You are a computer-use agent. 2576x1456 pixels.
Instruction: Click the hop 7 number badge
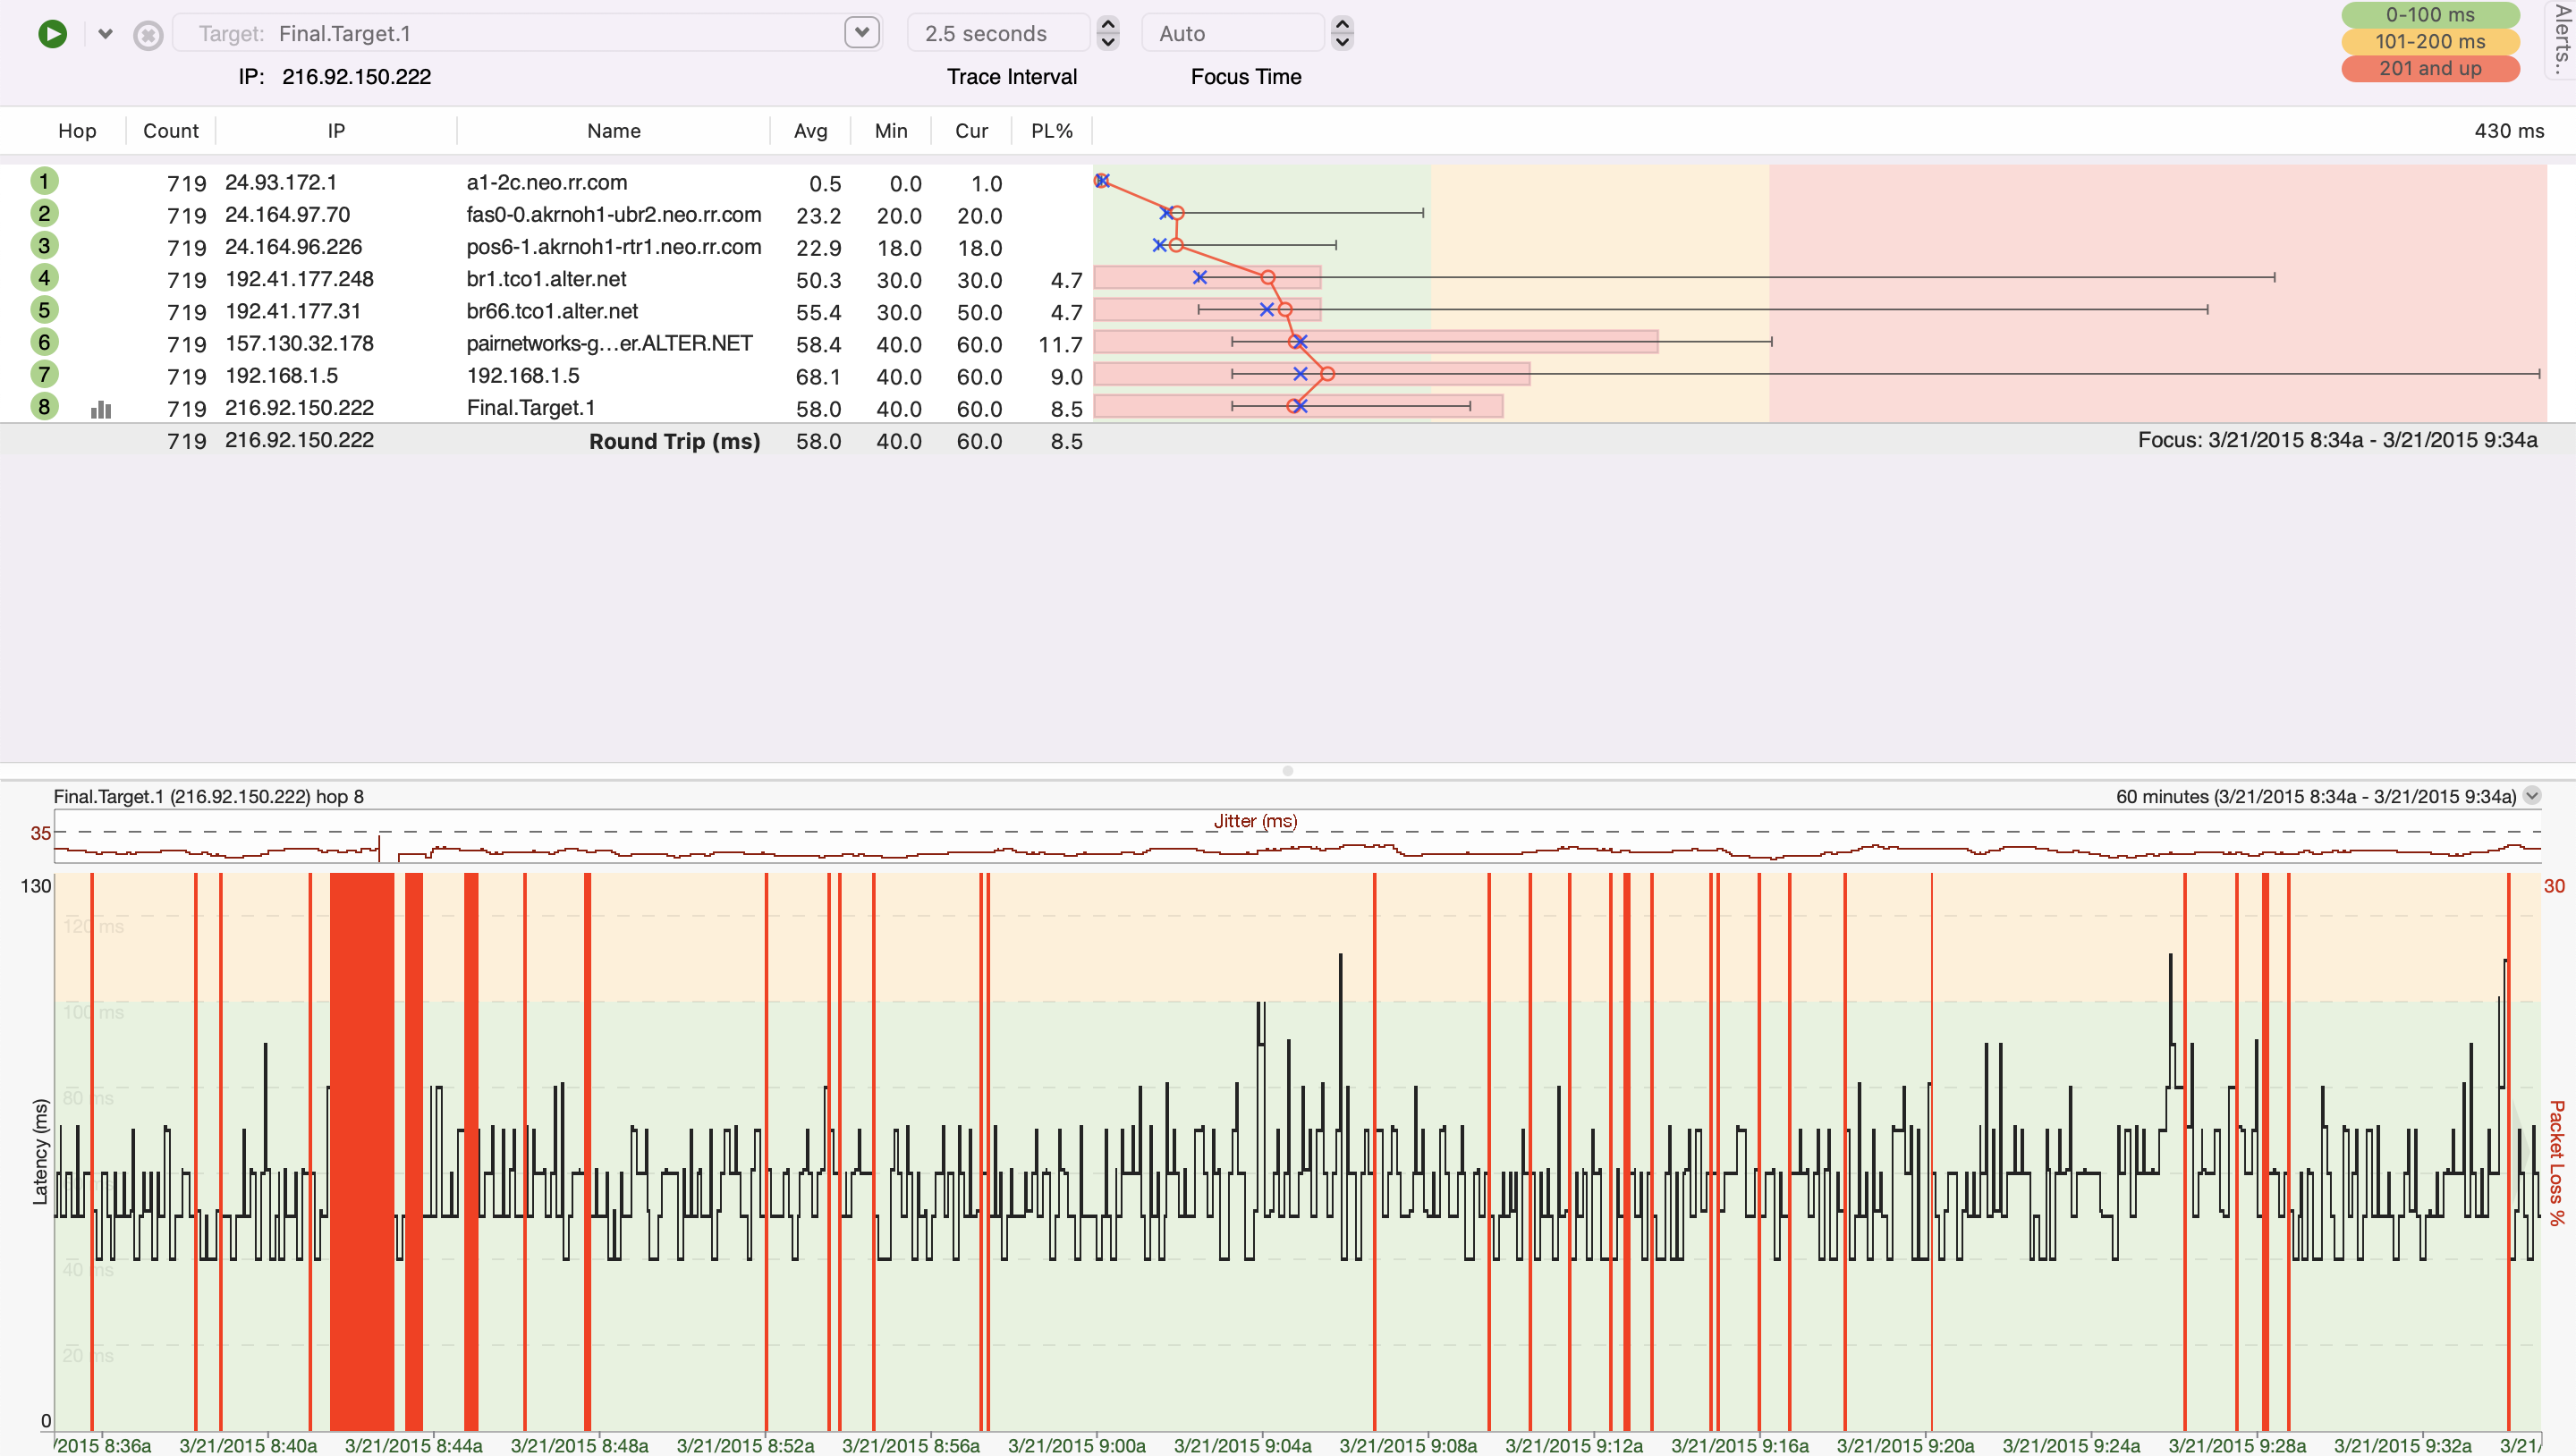[44, 375]
